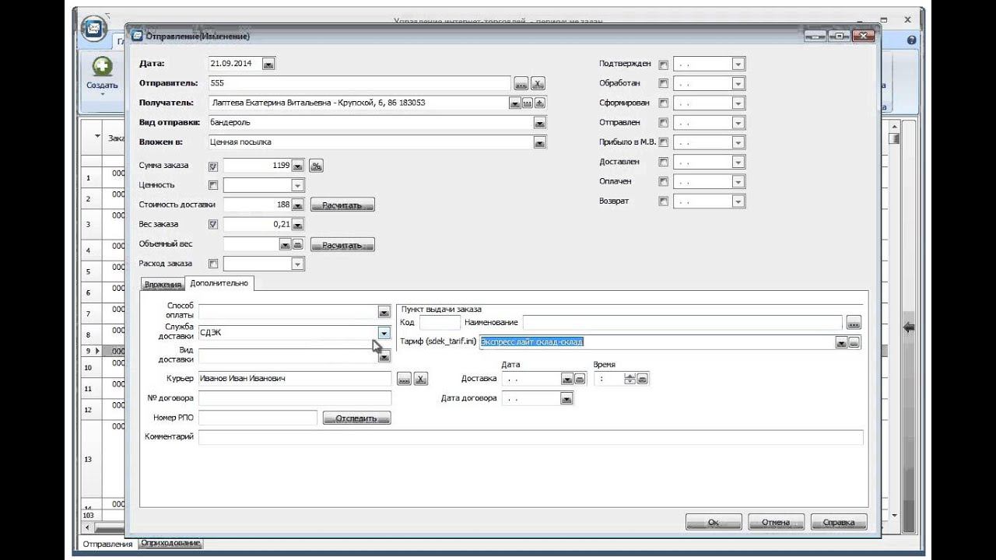This screenshot has width=996, height=560.
Task: Open the Пункт выдачи заказа ellipsis selector
Action: pos(854,322)
